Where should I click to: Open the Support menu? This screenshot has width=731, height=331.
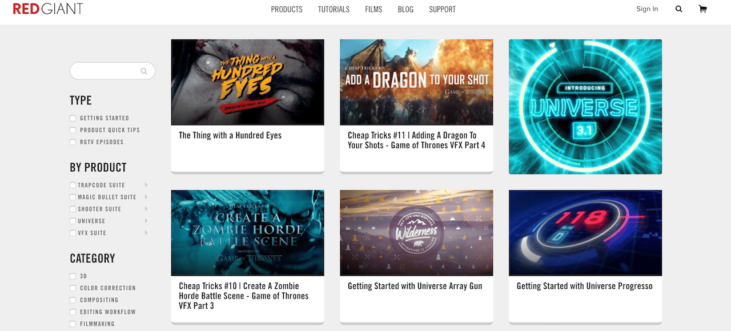[x=443, y=9]
